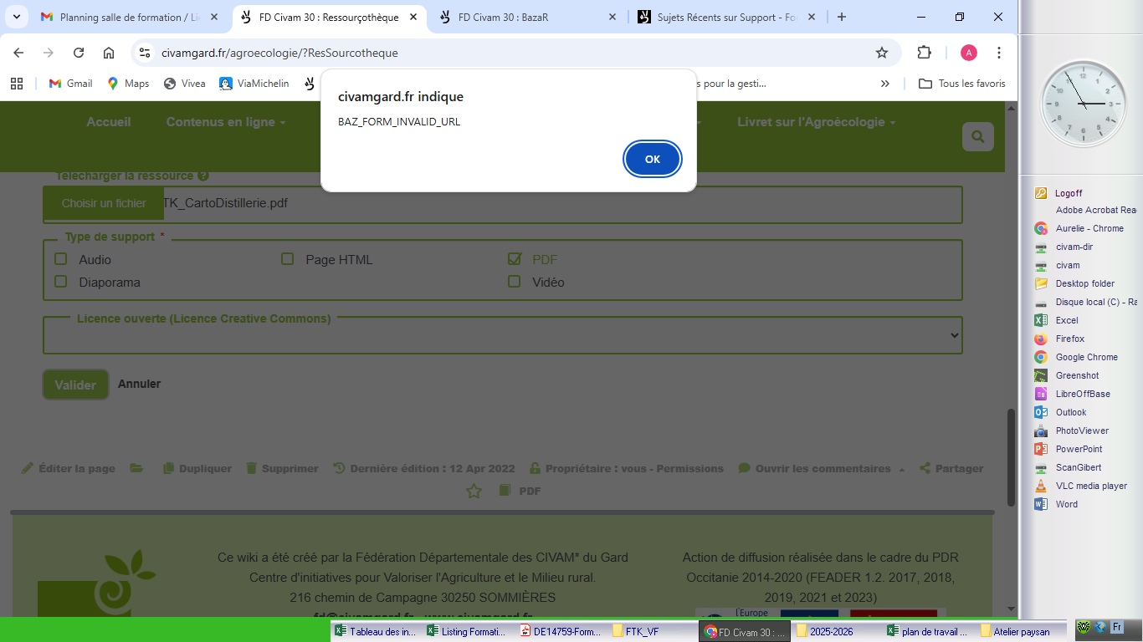The image size is (1143, 642).
Task: Open Greenshot from the sidebar
Action: (x=1076, y=375)
